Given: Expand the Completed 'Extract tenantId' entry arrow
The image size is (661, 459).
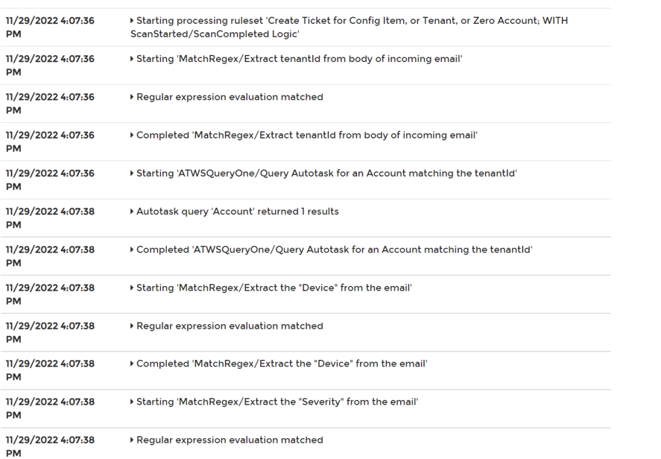Looking at the screenshot, I should click(x=133, y=135).
